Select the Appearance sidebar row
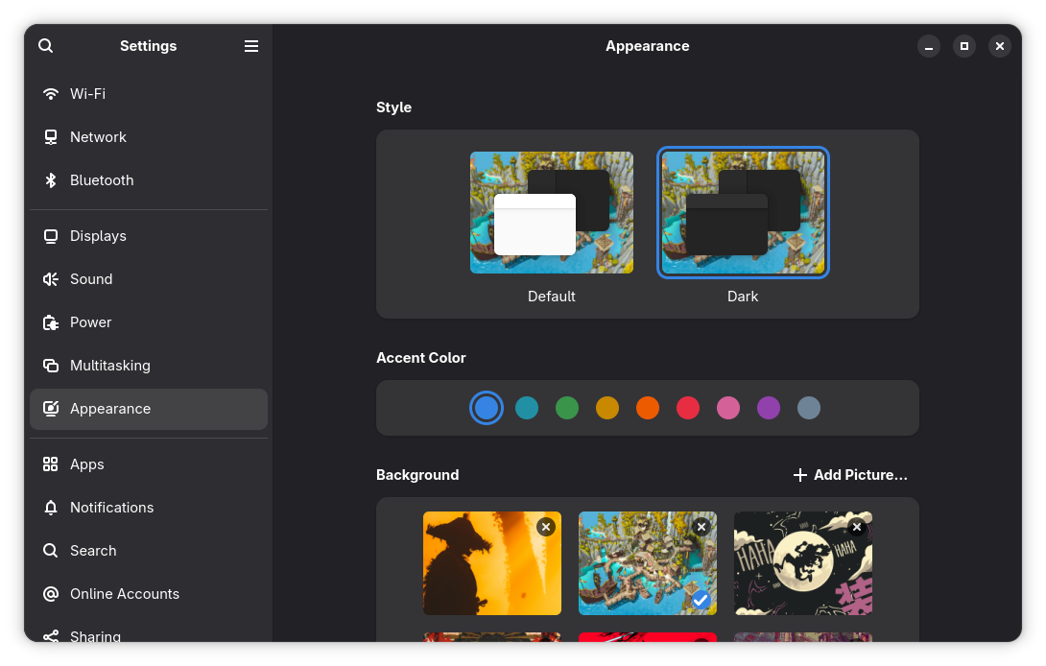 click(149, 409)
